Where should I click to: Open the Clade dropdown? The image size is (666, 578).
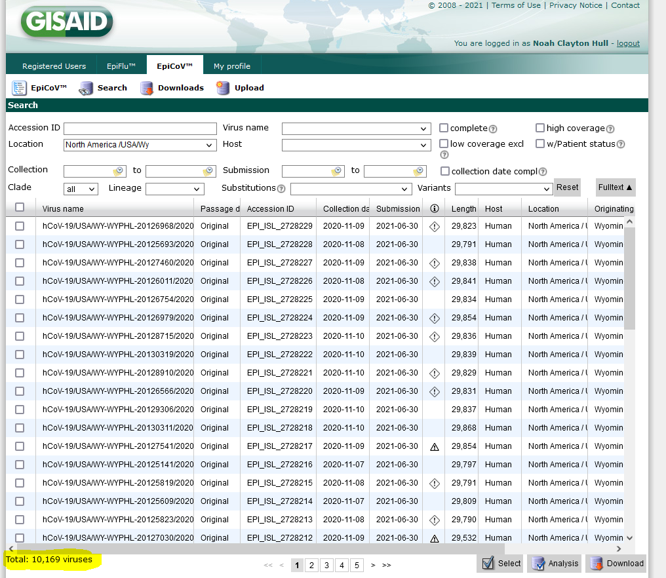coord(80,188)
